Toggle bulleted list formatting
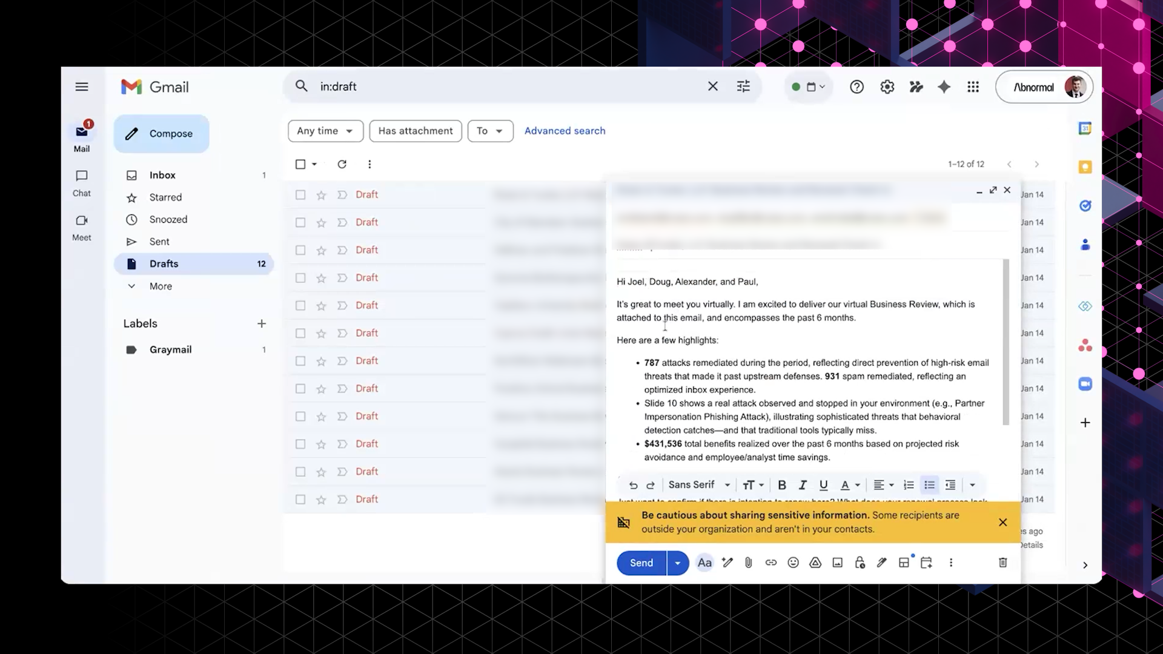This screenshot has width=1163, height=654. tap(929, 485)
